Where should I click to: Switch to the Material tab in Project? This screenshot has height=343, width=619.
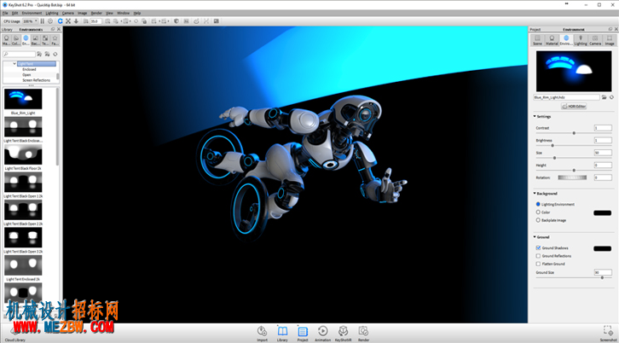(552, 40)
